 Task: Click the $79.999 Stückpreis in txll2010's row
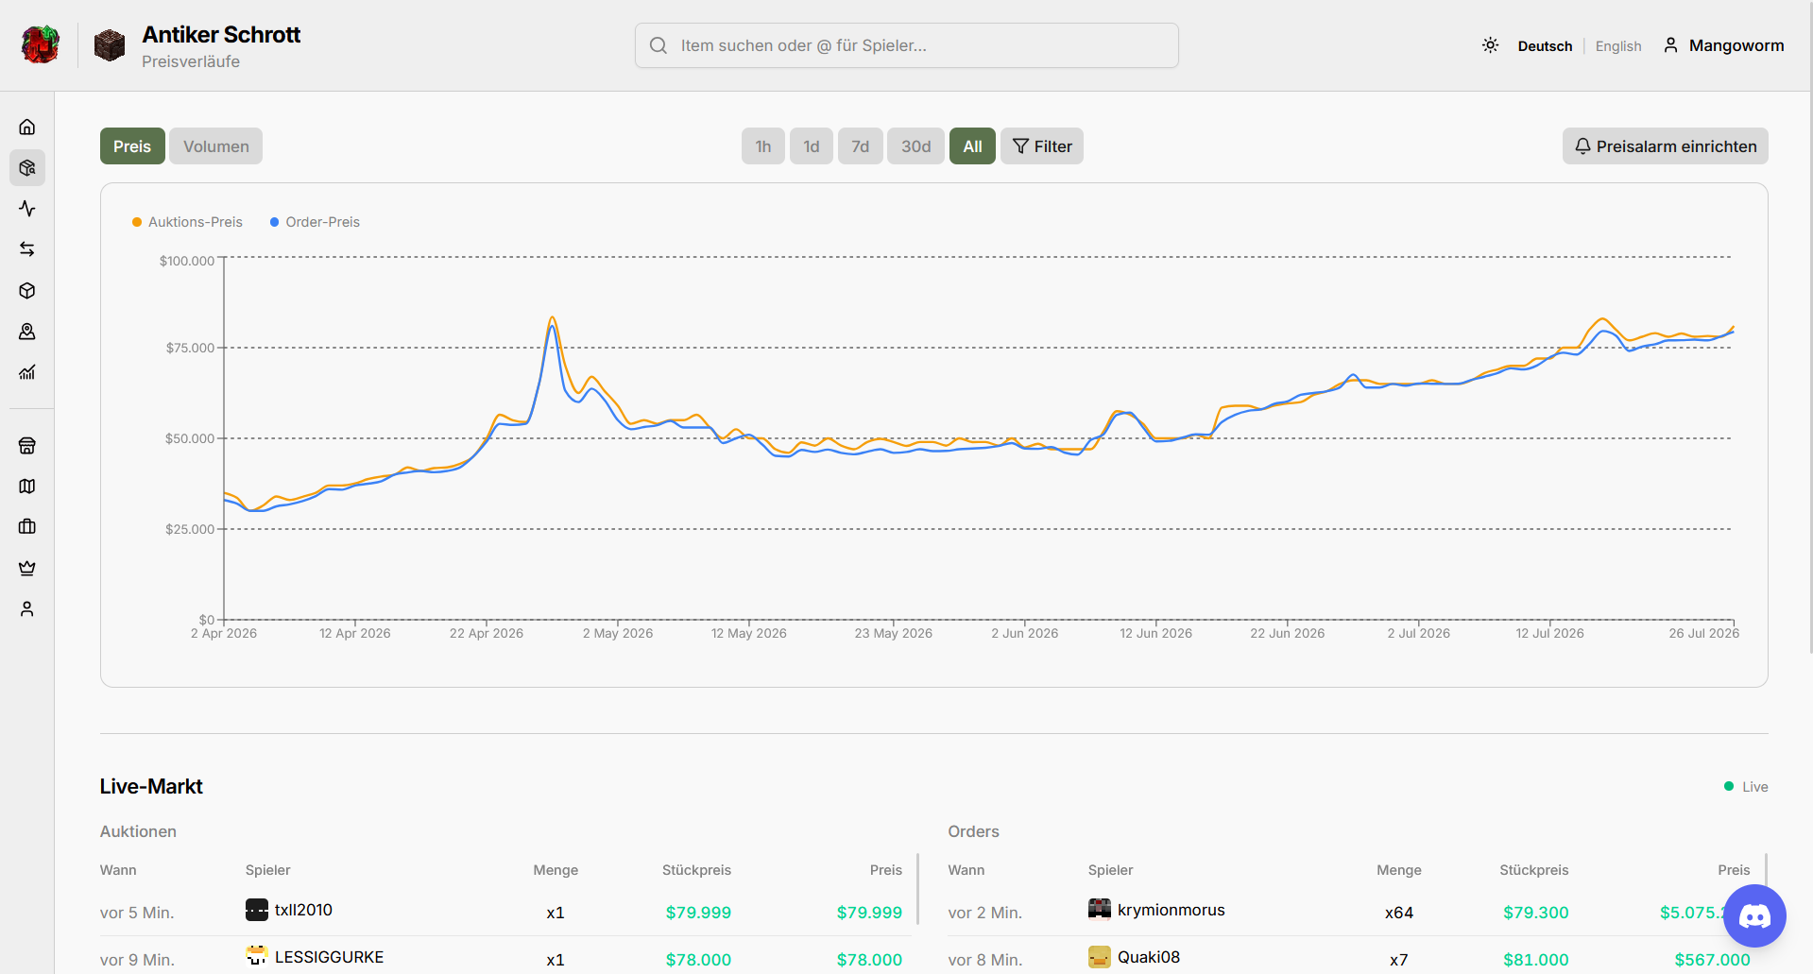698,913
